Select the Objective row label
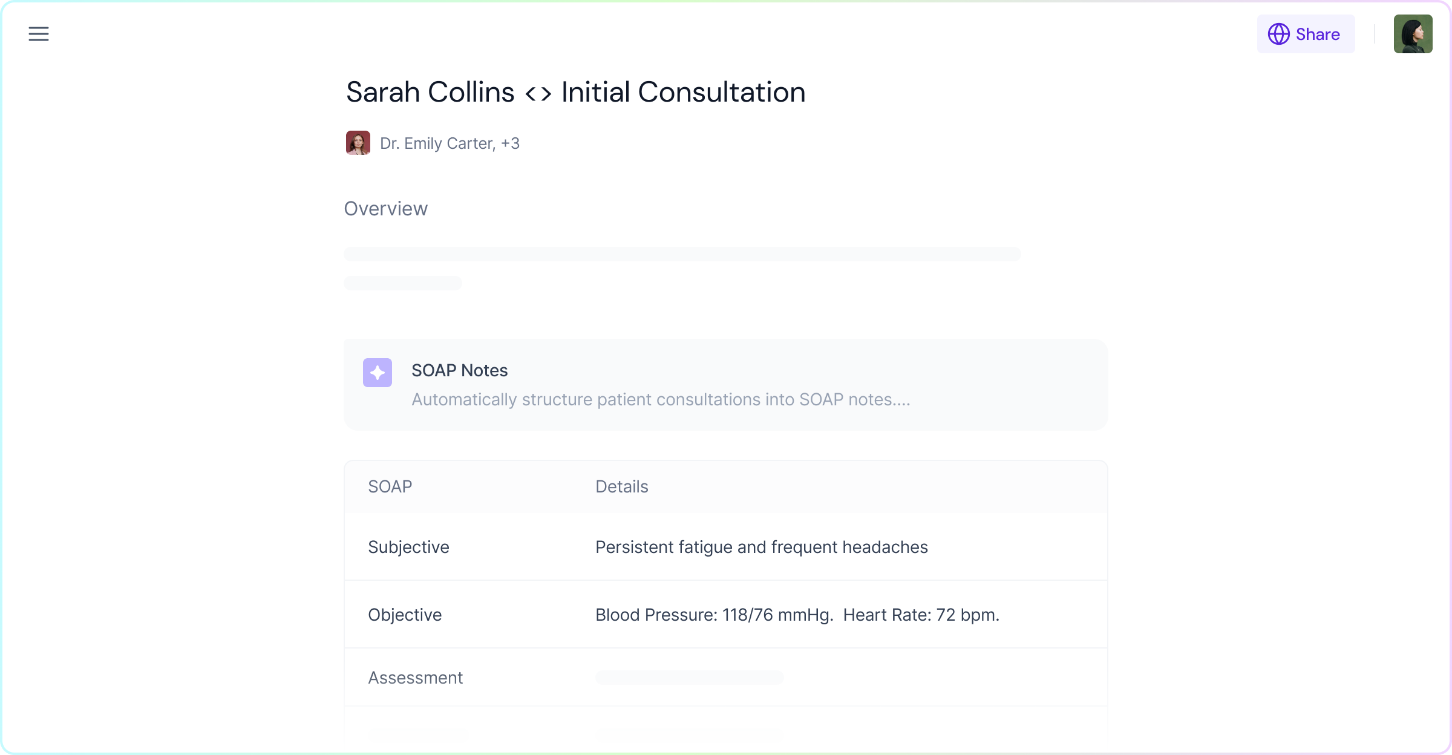 (405, 615)
